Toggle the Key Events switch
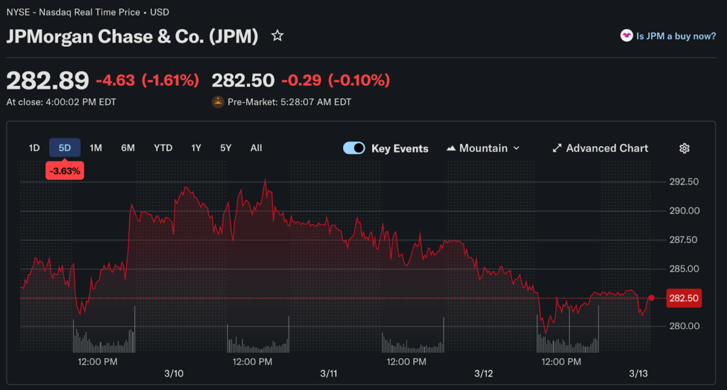 coord(354,148)
